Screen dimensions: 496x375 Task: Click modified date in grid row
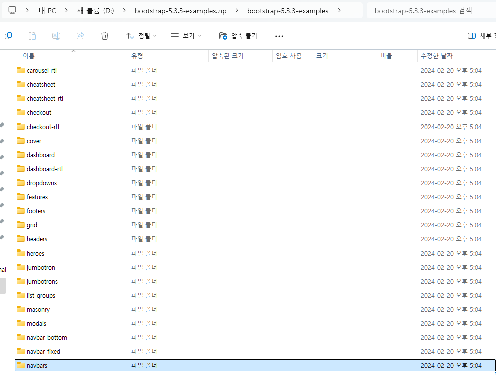pos(451,225)
